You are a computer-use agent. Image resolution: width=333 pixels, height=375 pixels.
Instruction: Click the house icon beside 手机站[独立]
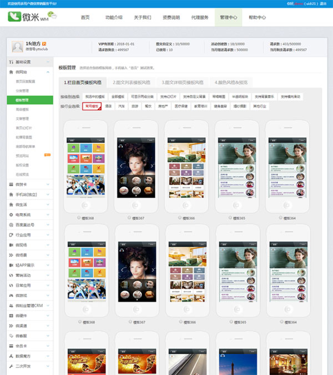point(11,194)
